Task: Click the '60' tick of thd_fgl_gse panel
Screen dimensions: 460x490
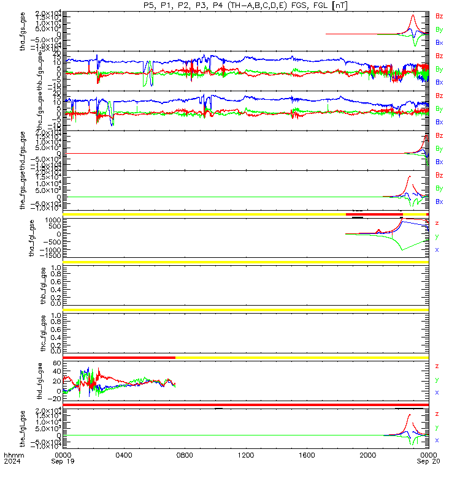Action: [x=57, y=363]
